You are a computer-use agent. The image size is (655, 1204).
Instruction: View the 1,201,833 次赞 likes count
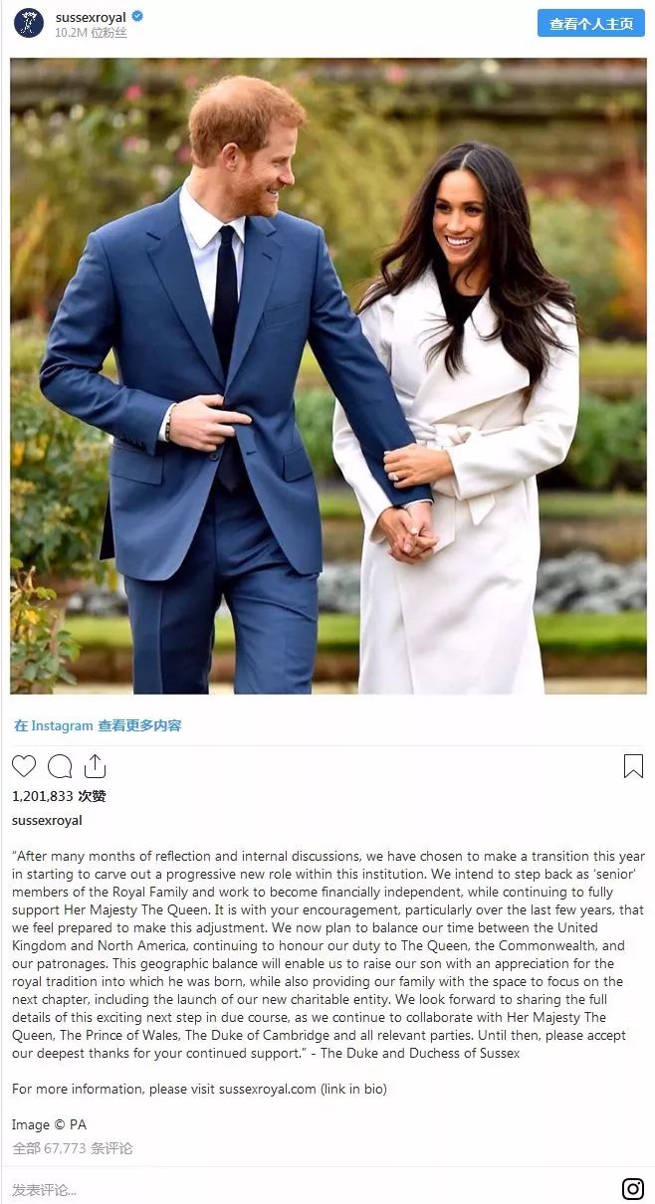[59, 796]
